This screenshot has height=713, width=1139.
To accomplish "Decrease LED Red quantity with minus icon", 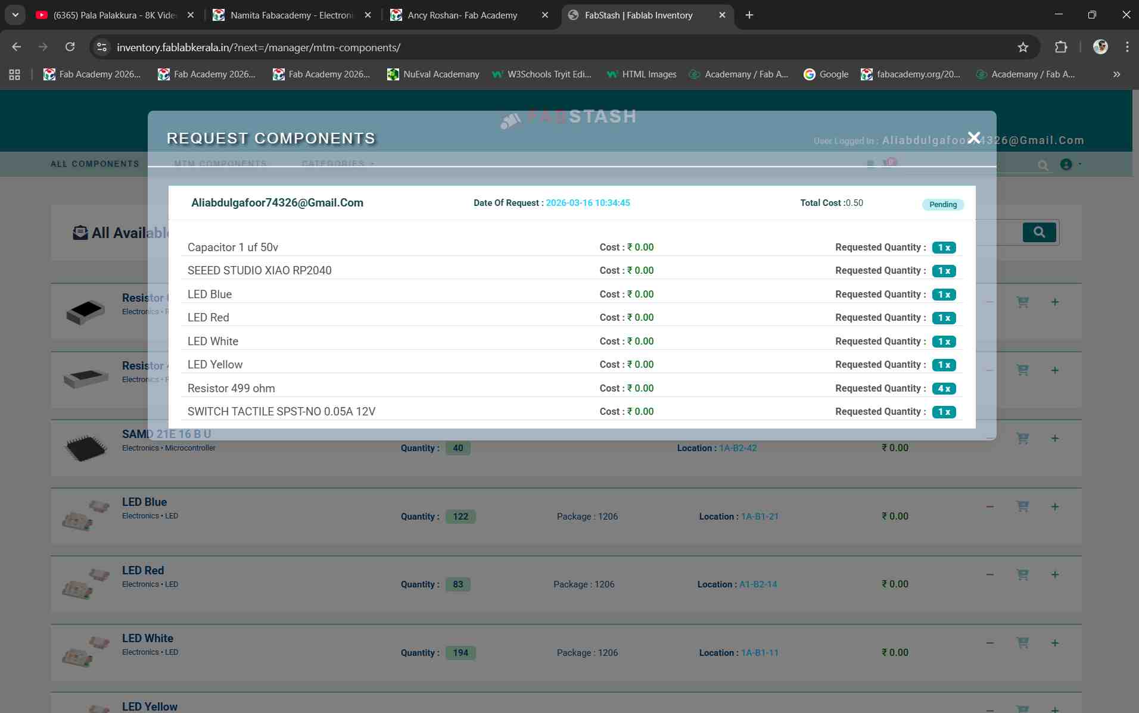I will point(990,574).
